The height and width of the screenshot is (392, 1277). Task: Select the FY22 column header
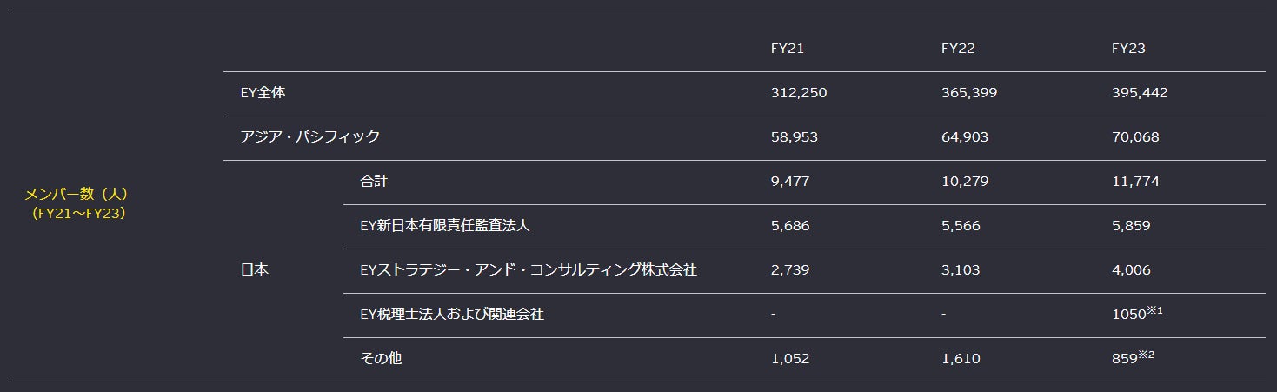(957, 49)
